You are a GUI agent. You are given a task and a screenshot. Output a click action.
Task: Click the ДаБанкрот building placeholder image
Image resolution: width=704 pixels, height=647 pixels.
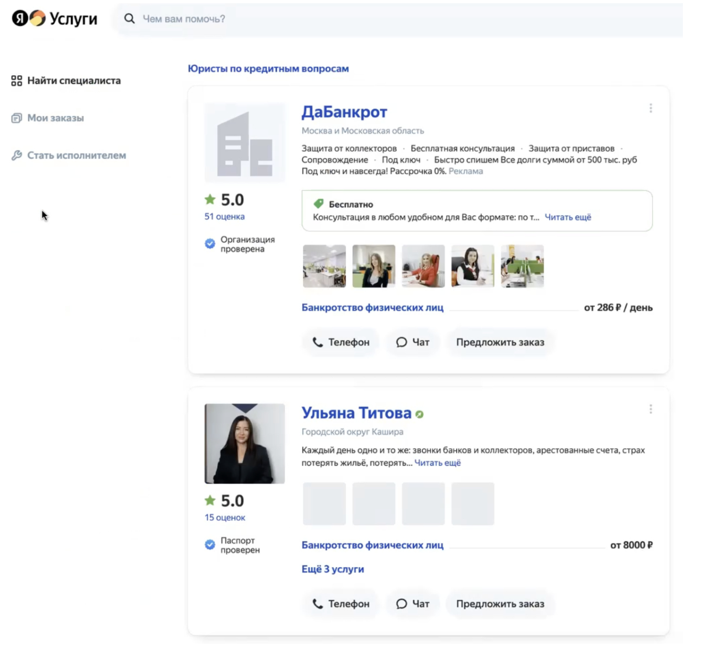tap(244, 143)
